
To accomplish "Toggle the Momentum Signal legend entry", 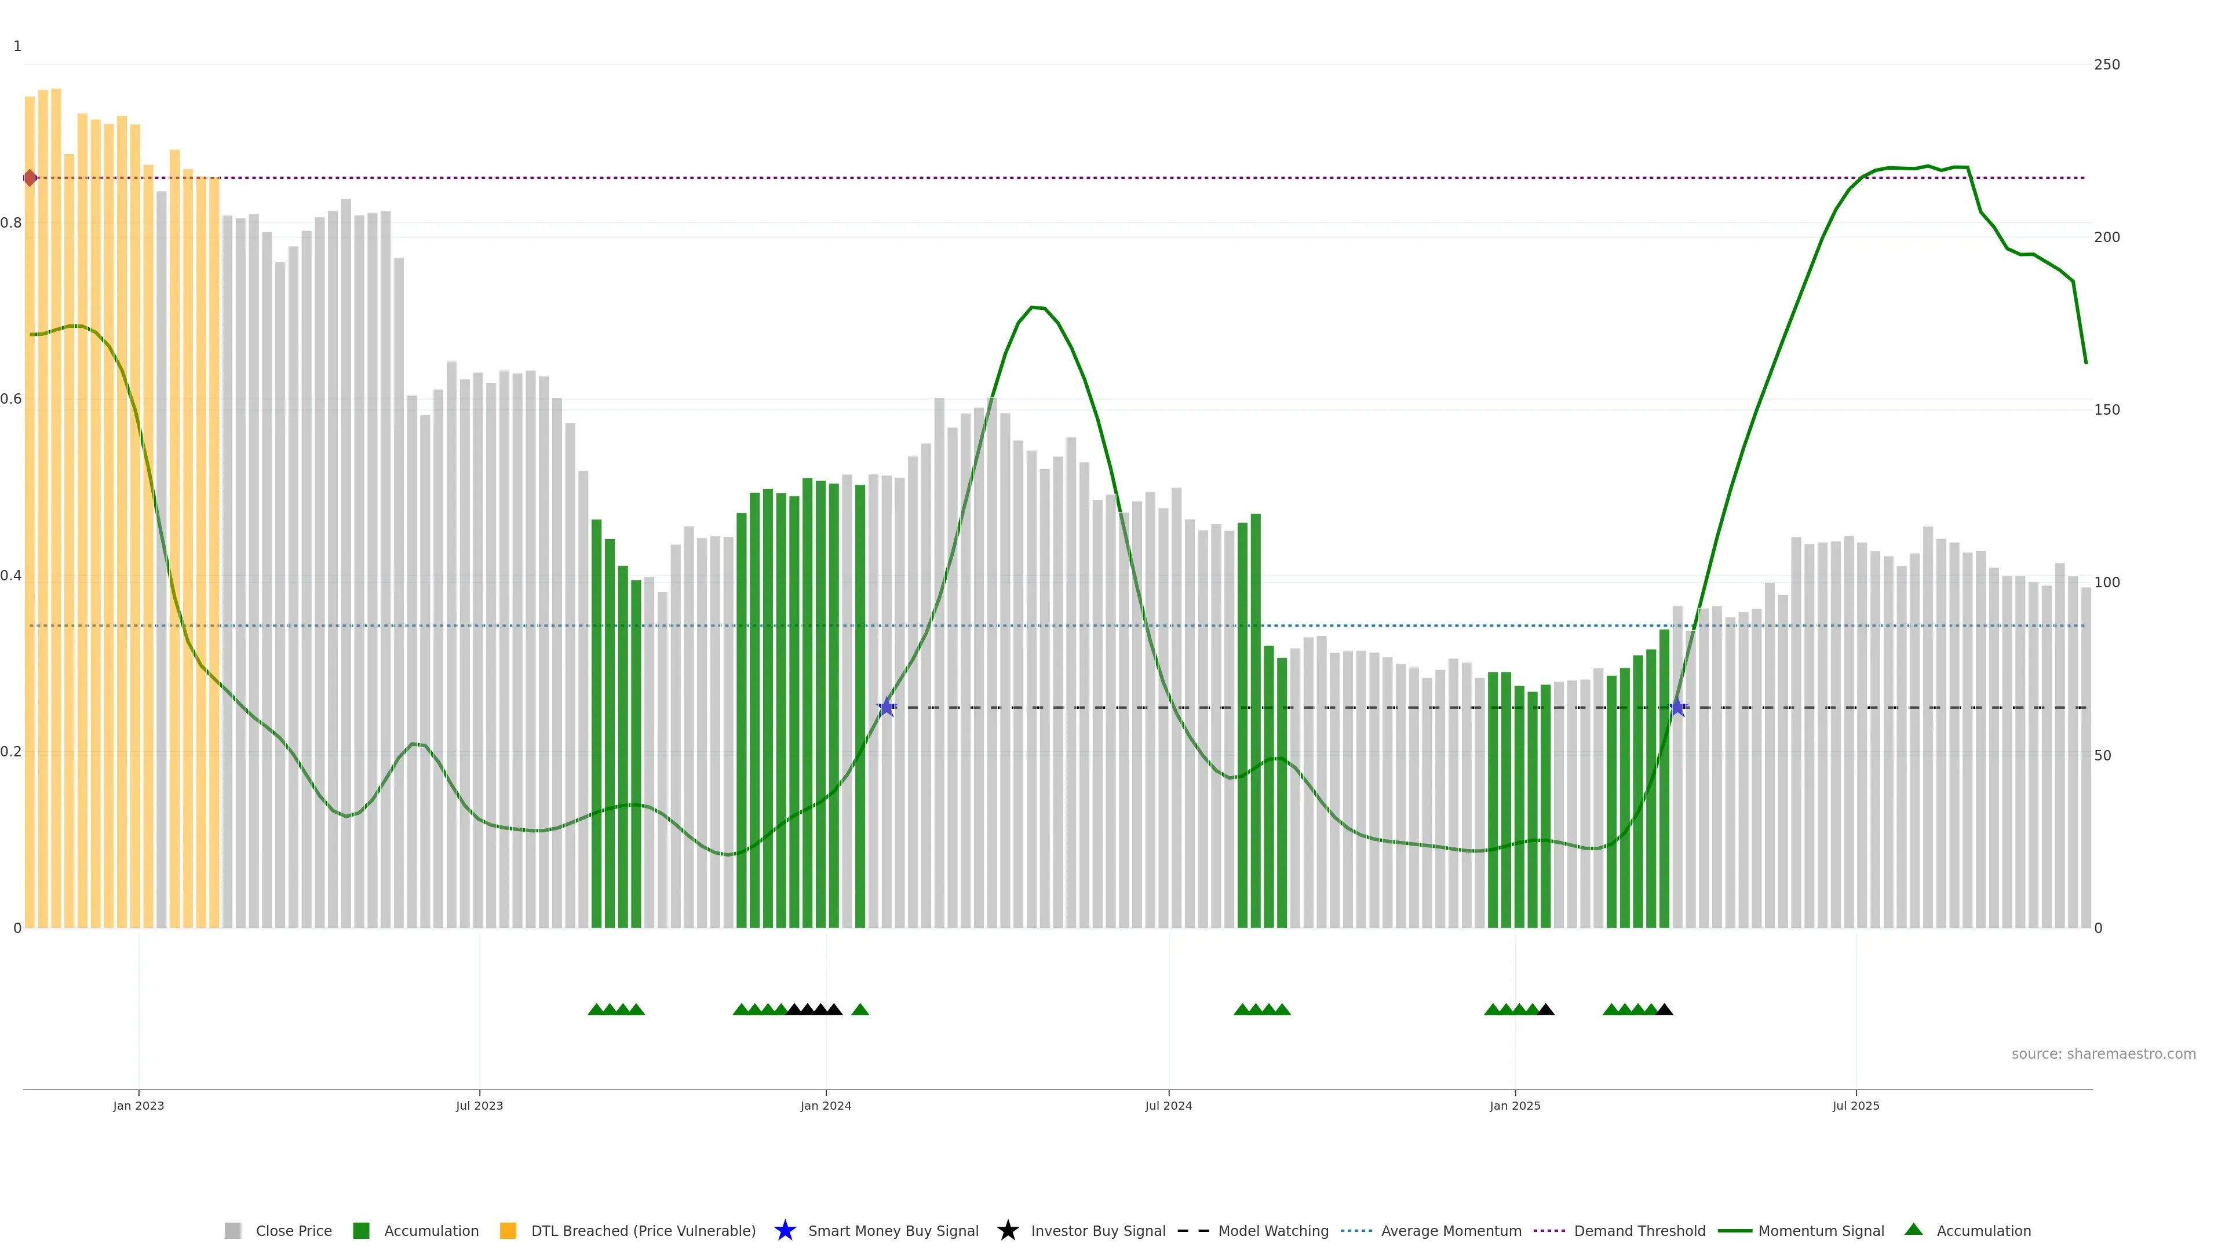I will (x=1821, y=1230).
